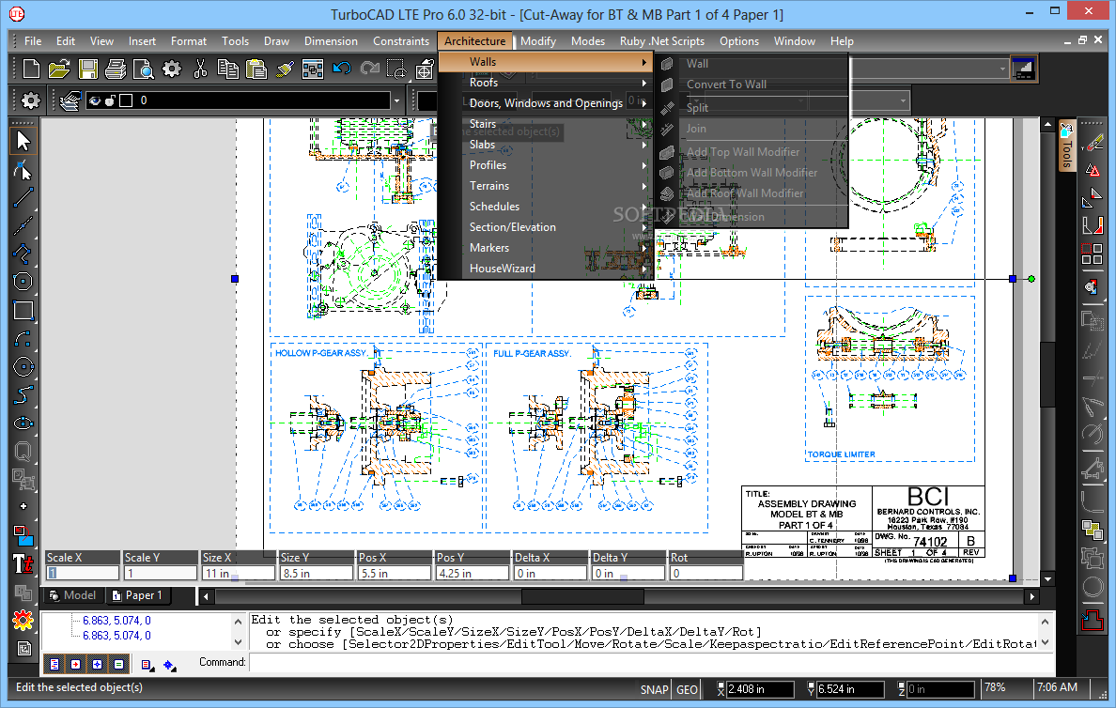Click the horizontal scrollbar right arrow
Screen dimensions: 1116x708
click(x=1031, y=596)
